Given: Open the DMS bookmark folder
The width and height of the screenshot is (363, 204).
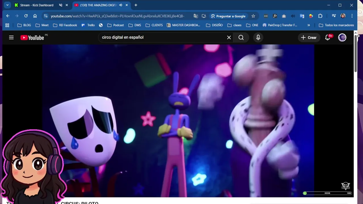Looking at the screenshot, I should click(x=135, y=25).
